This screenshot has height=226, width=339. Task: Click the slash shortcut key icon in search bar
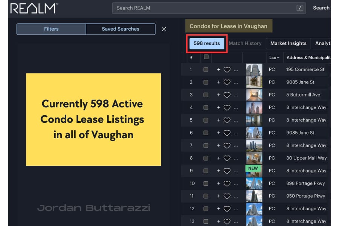tap(300, 8)
